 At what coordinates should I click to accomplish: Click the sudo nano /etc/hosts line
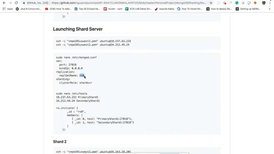pyautogui.click(x=71, y=94)
